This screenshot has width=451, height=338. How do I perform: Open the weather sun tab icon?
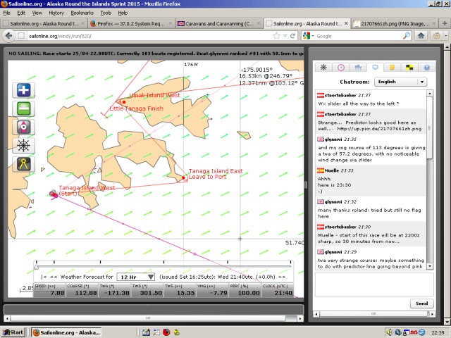tap(323, 68)
